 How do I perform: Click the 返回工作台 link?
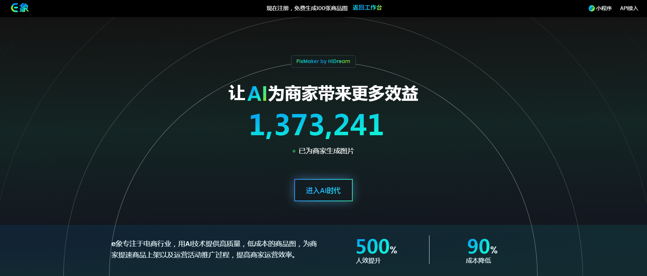pos(367,8)
